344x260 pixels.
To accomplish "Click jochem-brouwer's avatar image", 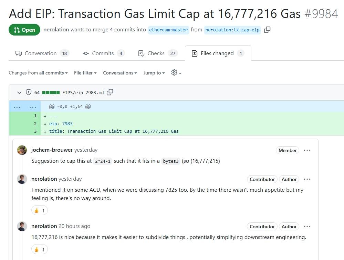I will pos(22,150).
